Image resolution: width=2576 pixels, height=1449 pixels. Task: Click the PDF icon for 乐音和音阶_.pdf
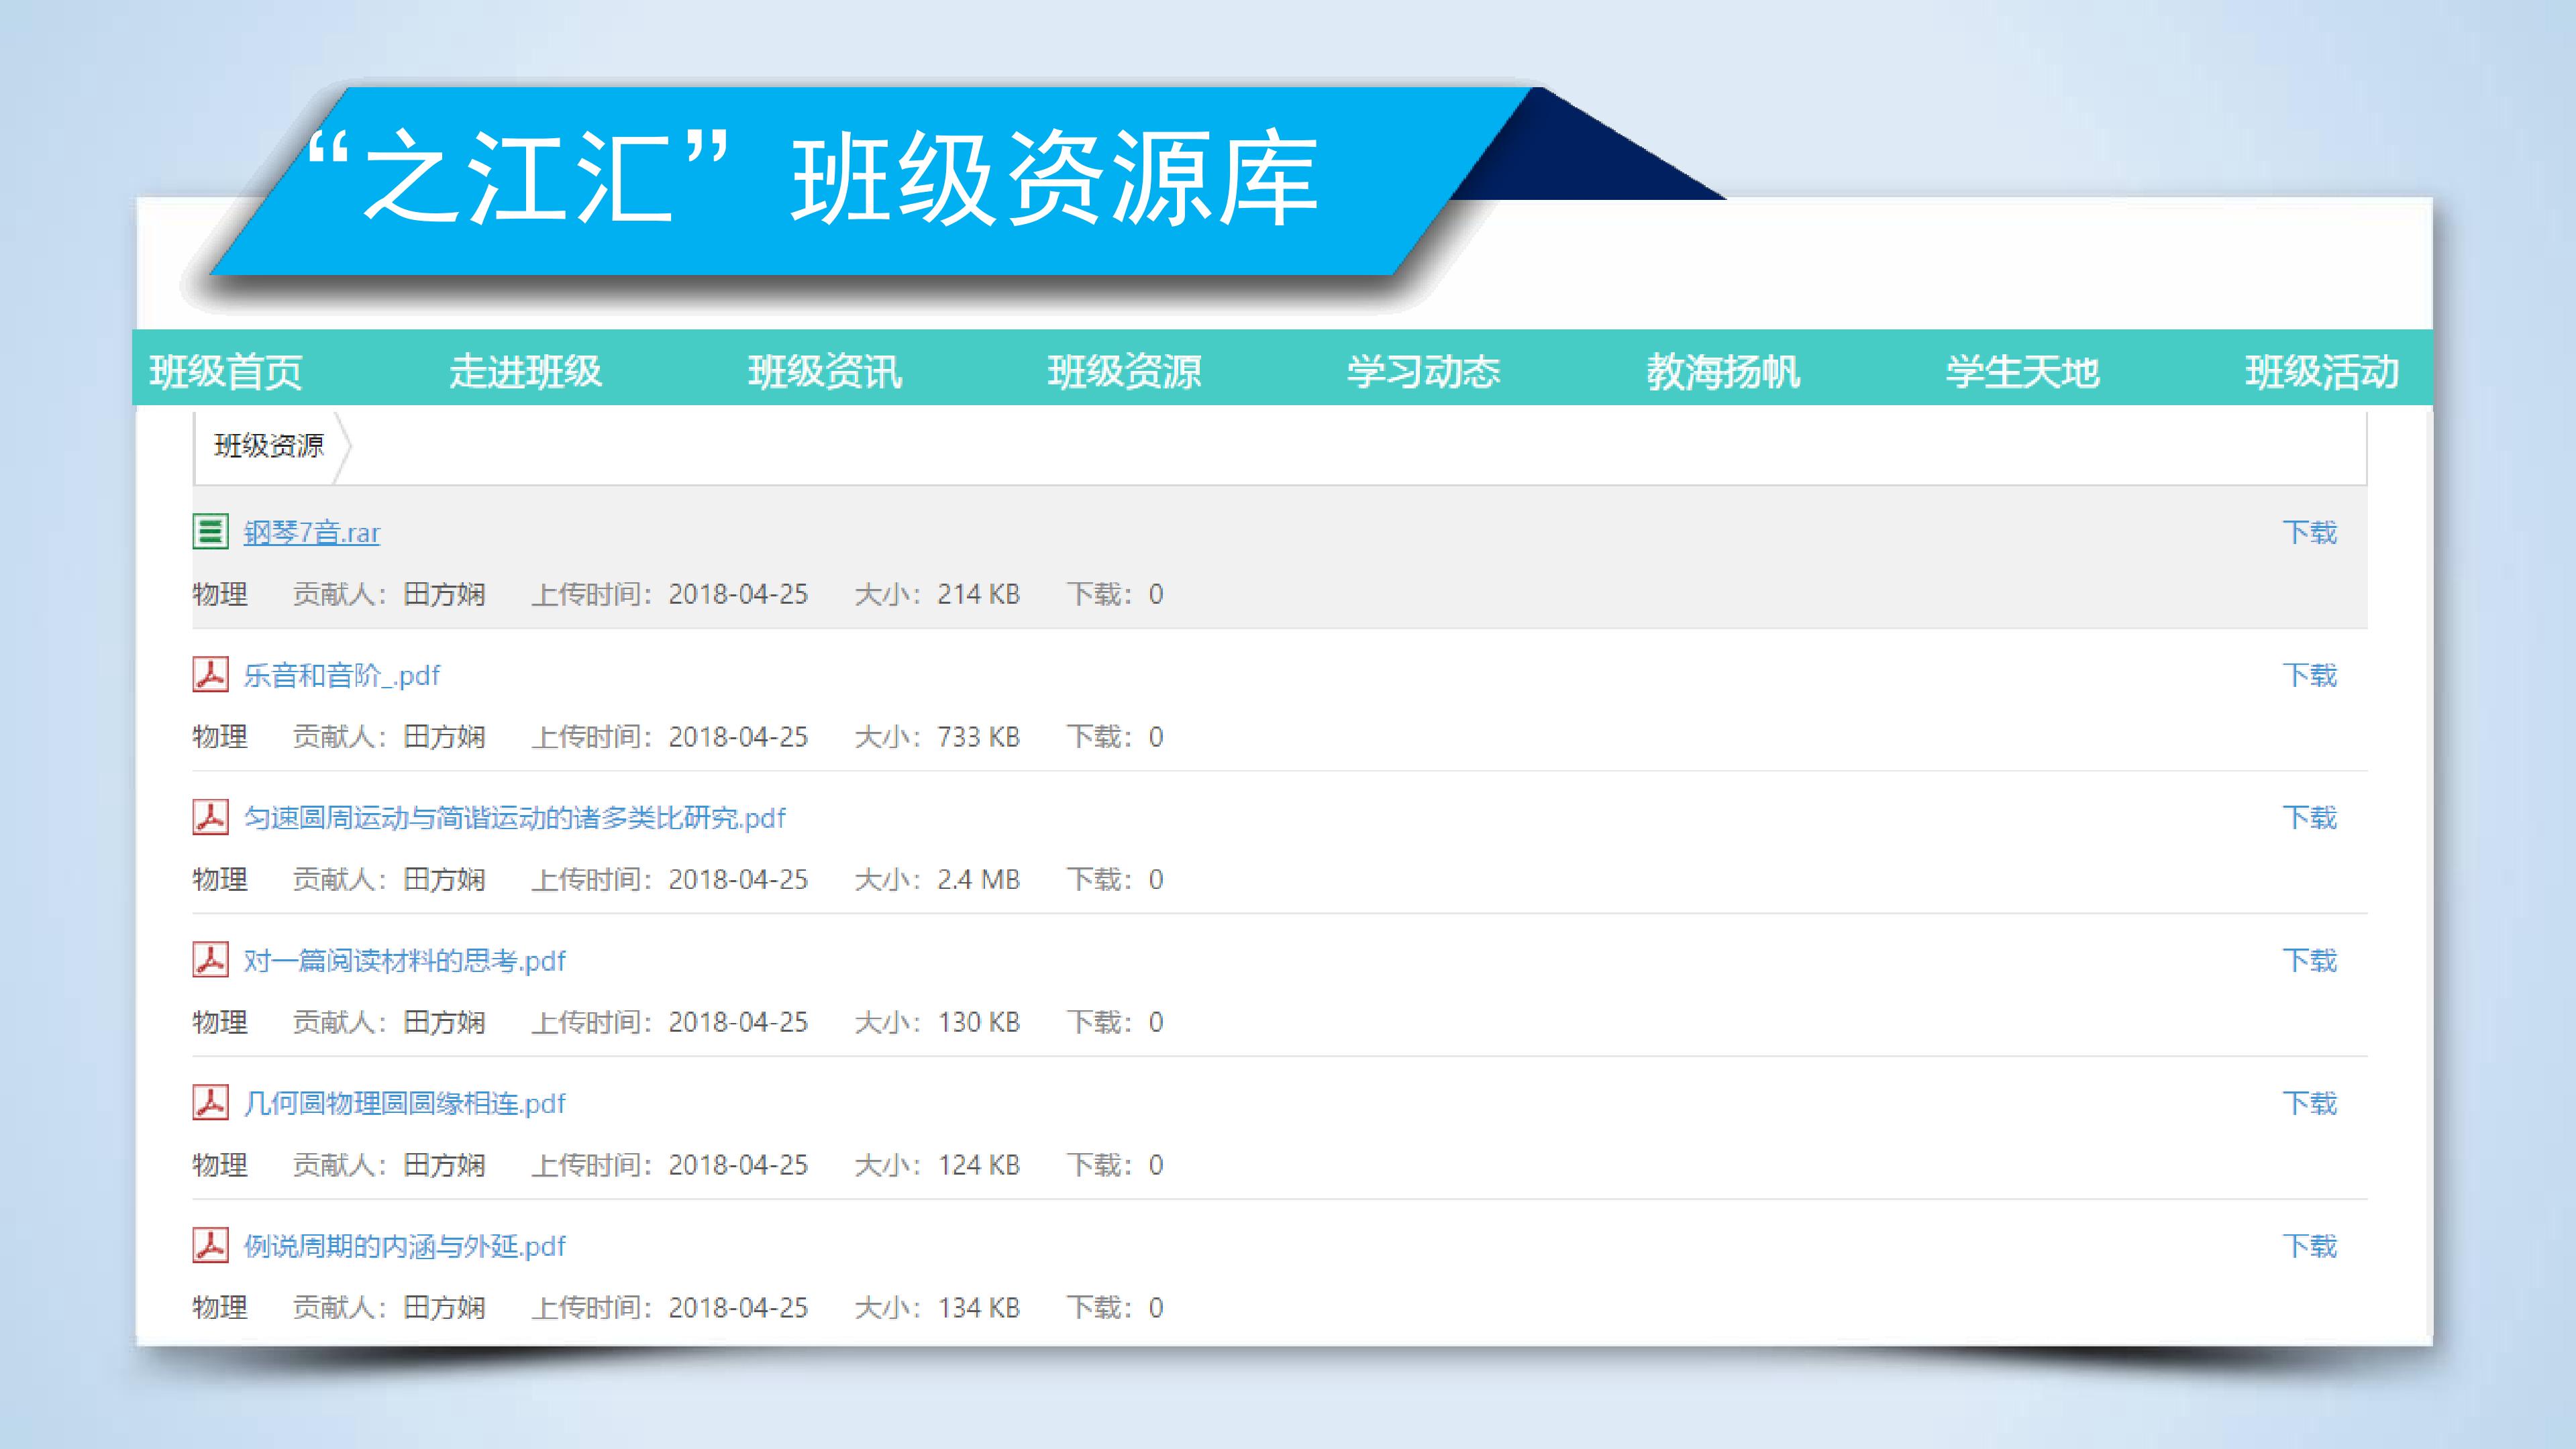[210, 674]
